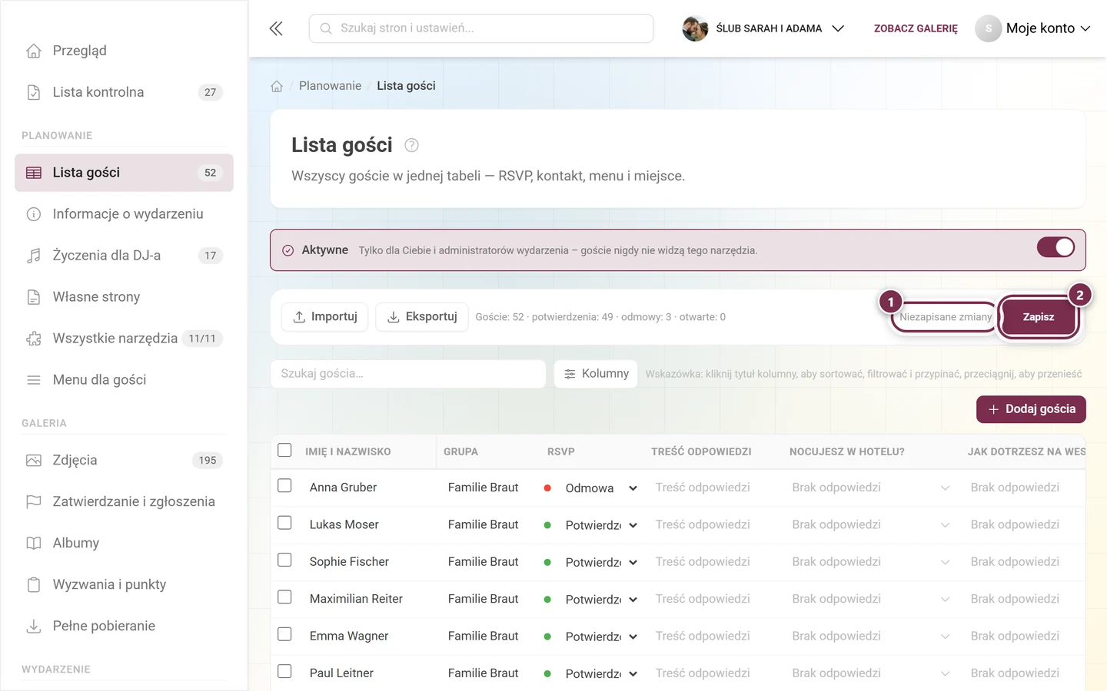Open RSVP dropdown for Anna Gruber

[601, 488]
